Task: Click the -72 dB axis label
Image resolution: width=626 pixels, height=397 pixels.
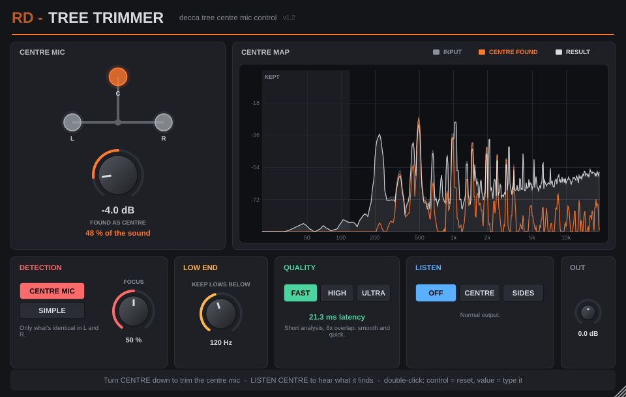Action: click(x=255, y=200)
